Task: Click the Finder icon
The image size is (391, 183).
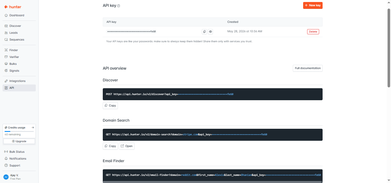Action: [6, 50]
